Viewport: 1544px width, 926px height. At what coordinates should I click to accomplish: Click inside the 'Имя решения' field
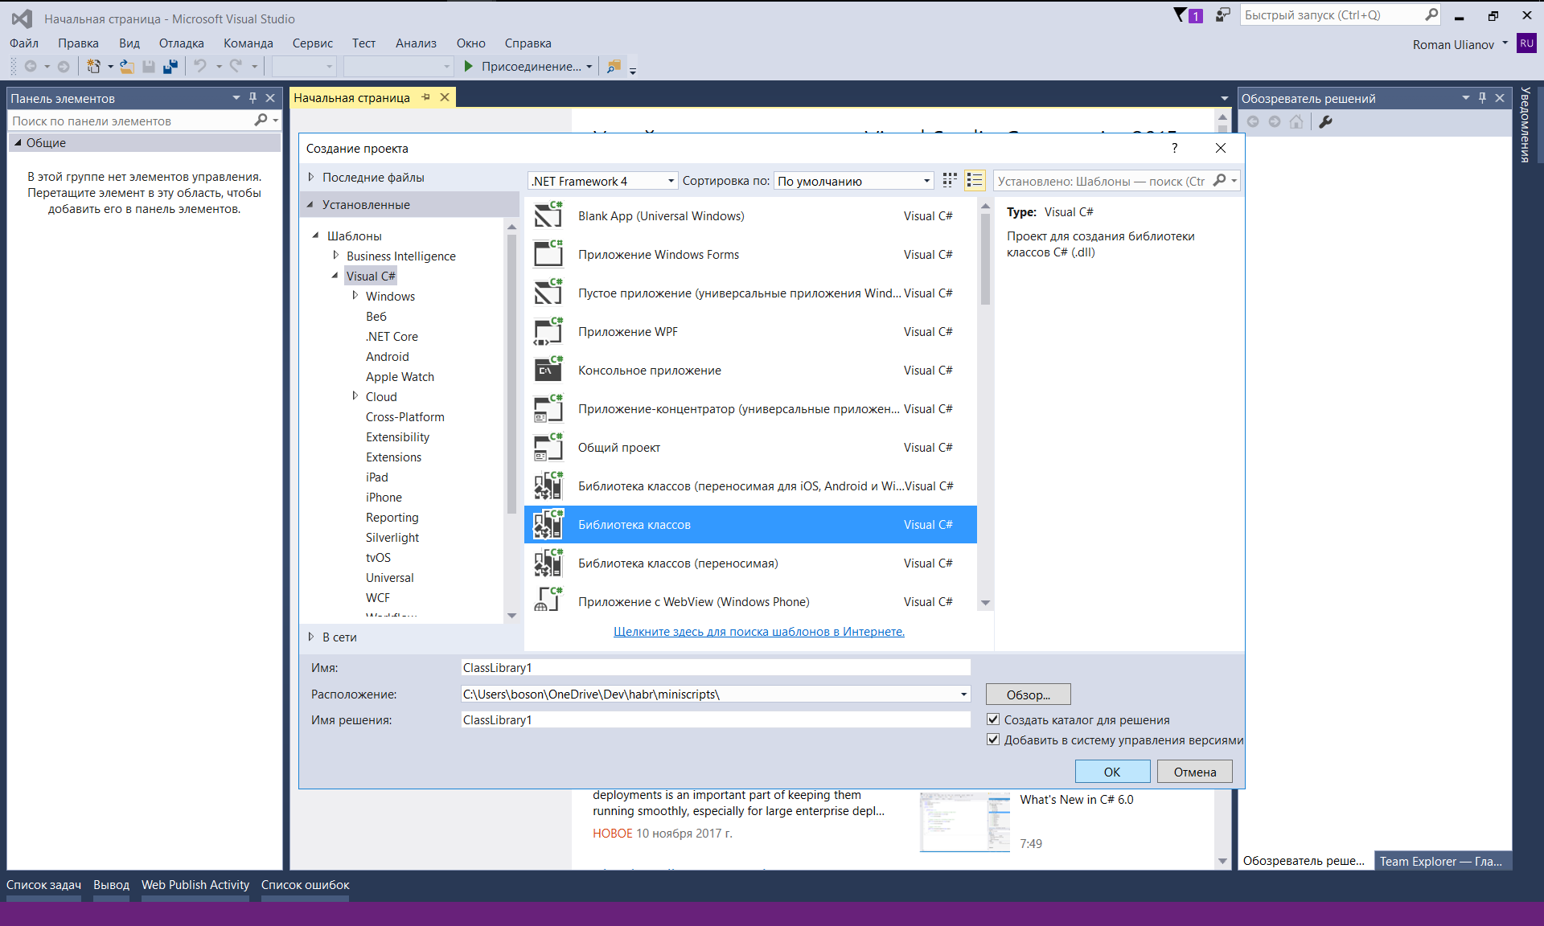pos(716,719)
